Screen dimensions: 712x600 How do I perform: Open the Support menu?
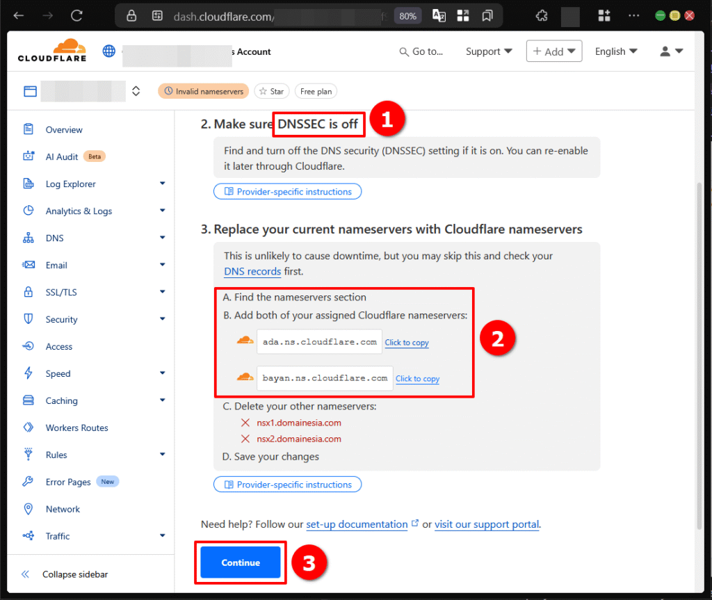(x=489, y=51)
